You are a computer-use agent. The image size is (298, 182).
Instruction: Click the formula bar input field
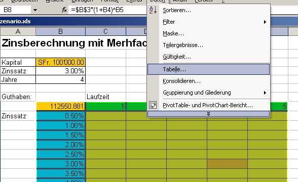click(107, 10)
